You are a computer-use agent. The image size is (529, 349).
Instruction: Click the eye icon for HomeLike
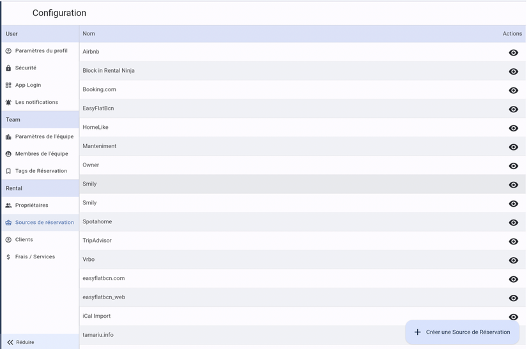pos(513,128)
